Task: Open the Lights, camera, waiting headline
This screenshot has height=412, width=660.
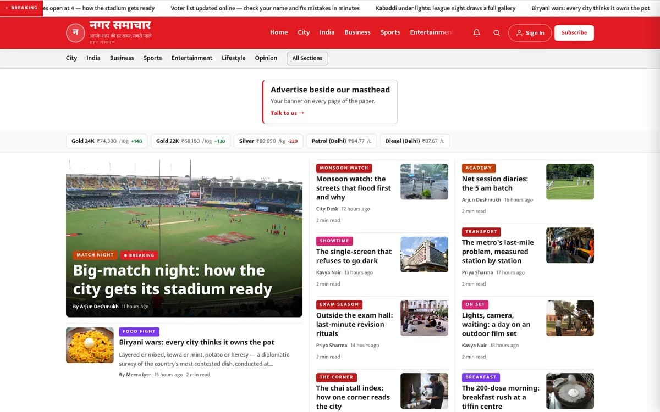Action: click(x=496, y=324)
